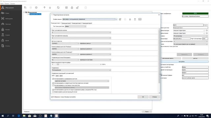Toggle signal other situations checkbox
The height and width of the screenshot is (118, 211).
coord(53,89)
